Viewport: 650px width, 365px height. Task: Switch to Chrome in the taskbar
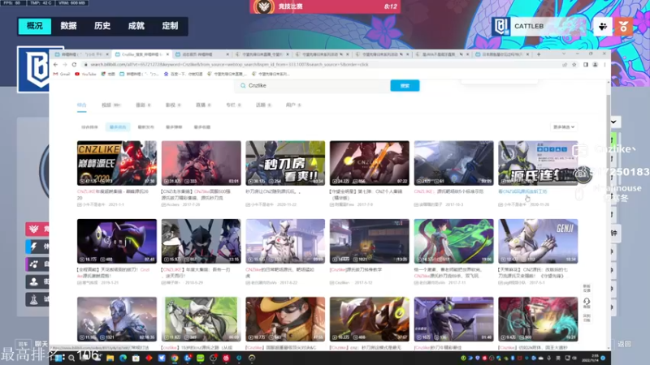click(x=175, y=358)
